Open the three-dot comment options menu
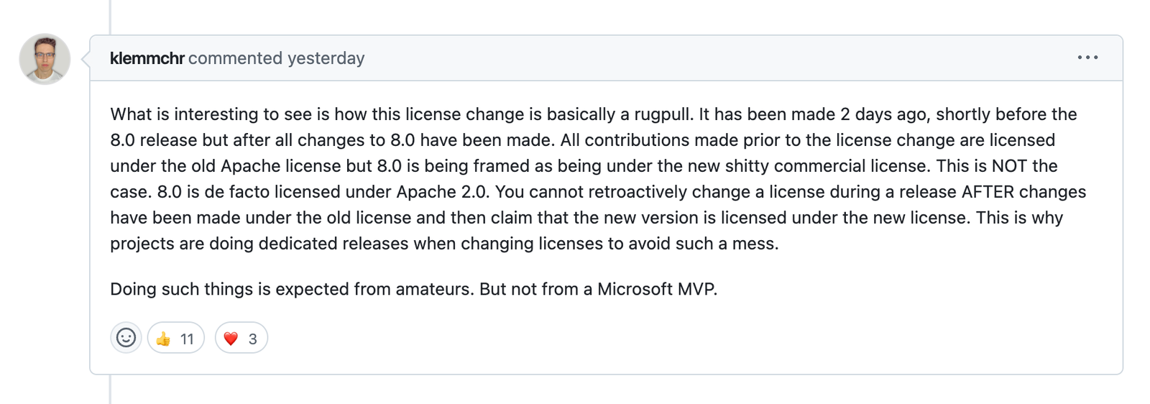 1087,58
